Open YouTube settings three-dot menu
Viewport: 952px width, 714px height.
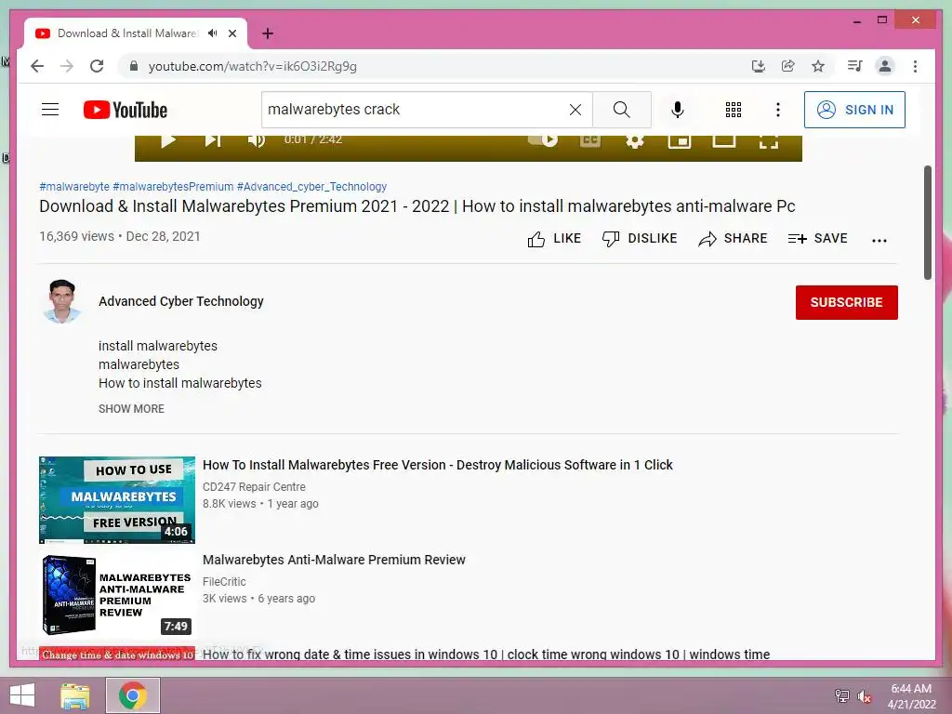click(778, 110)
